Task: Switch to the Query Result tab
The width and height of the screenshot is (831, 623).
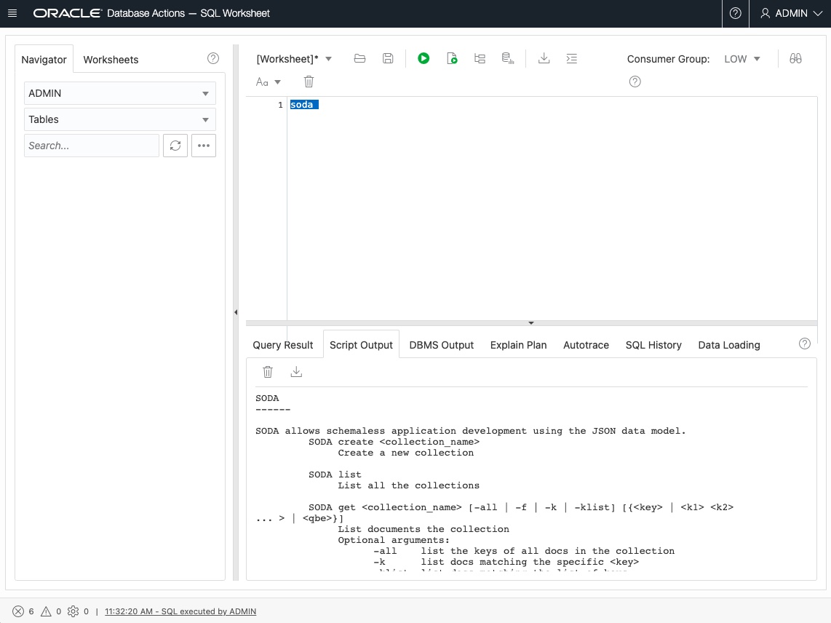Action: 283,345
